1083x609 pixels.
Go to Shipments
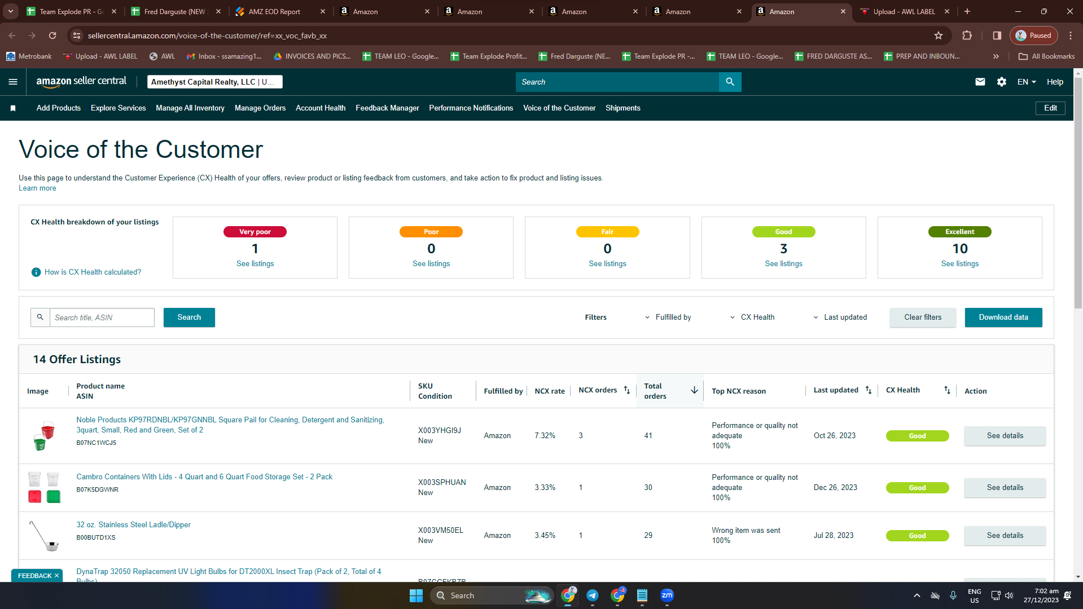click(623, 108)
